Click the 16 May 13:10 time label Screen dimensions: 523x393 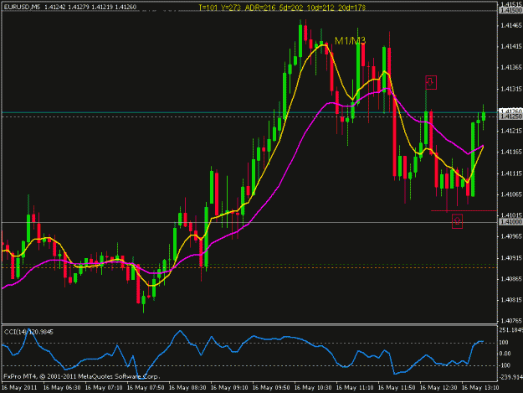480,388
